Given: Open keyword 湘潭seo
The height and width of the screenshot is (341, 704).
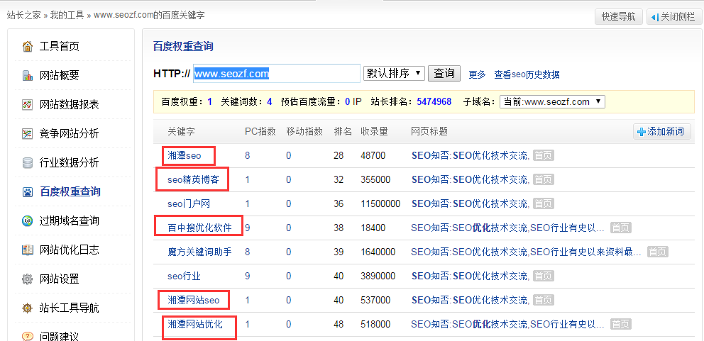Looking at the screenshot, I should tap(185, 156).
